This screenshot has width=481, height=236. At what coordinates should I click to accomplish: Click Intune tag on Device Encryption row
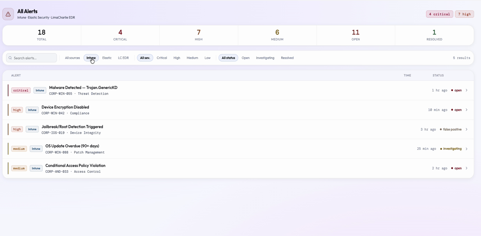click(x=32, y=110)
